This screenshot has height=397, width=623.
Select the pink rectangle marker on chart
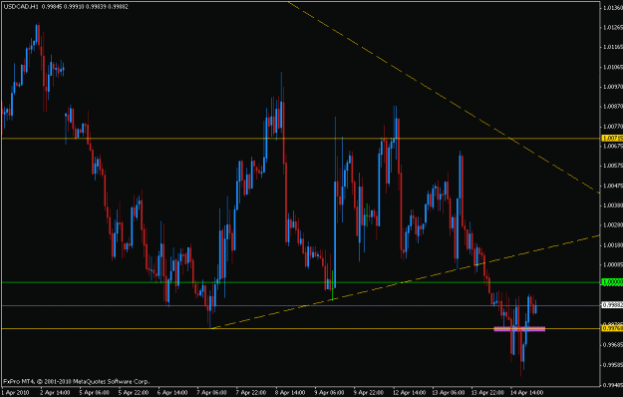(519, 328)
